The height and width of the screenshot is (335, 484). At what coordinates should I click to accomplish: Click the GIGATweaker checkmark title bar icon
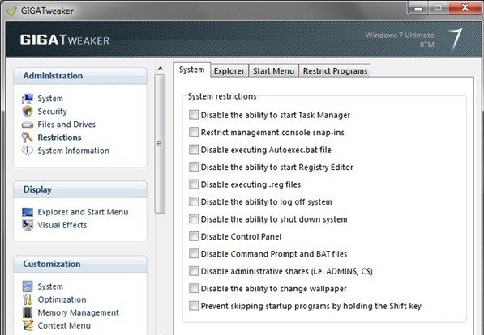point(11,11)
